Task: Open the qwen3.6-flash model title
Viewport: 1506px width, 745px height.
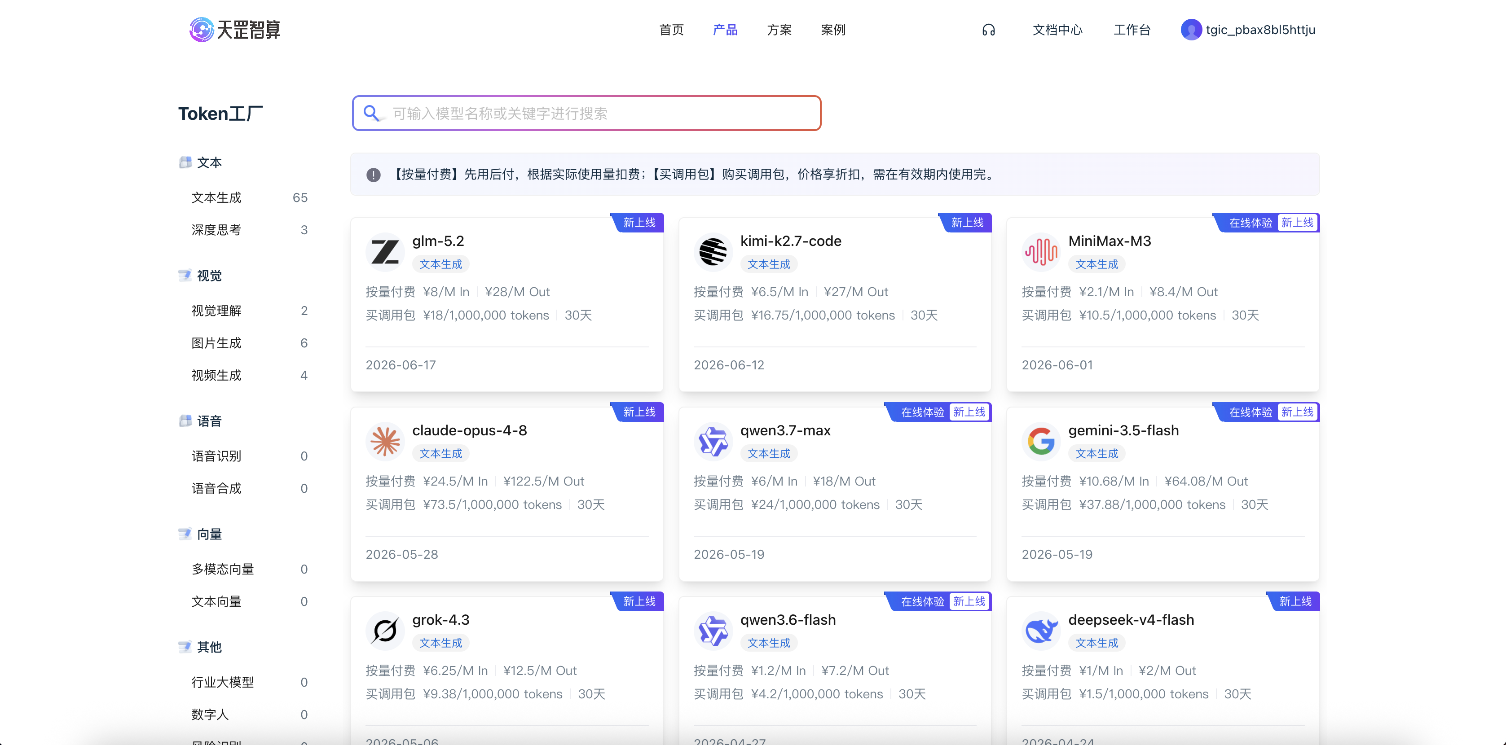Action: (788, 619)
